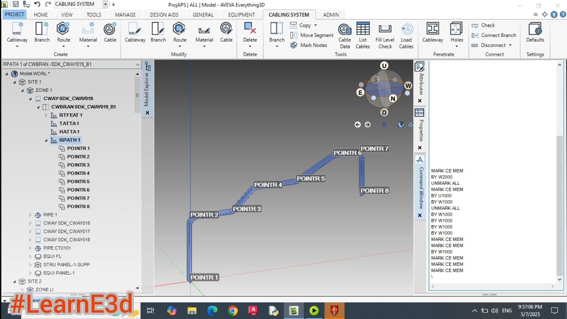
Task: Collapse the RPATH 1 tree node
Action: [46, 140]
